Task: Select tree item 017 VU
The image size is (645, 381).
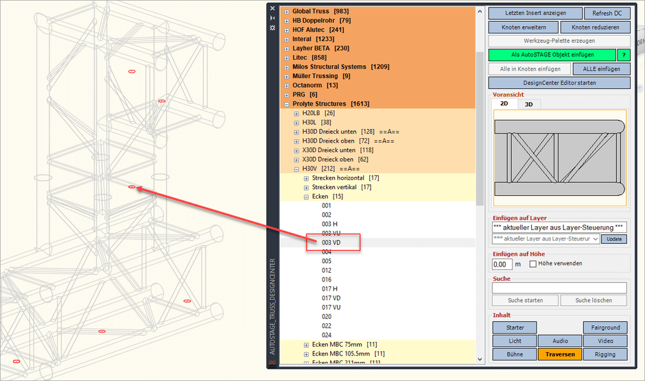Action: click(331, 308)
